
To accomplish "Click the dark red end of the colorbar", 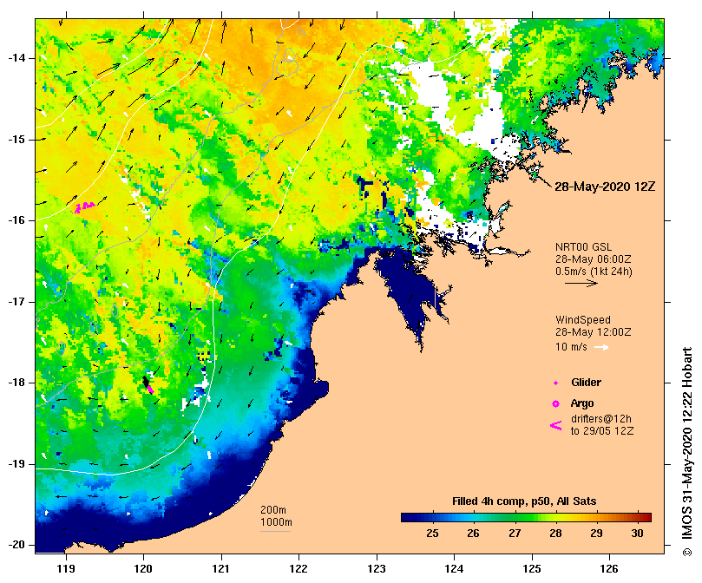I will 646,518.
